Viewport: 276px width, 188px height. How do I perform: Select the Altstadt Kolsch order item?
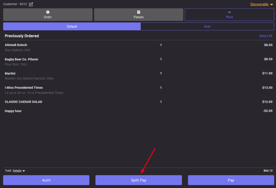16,45
